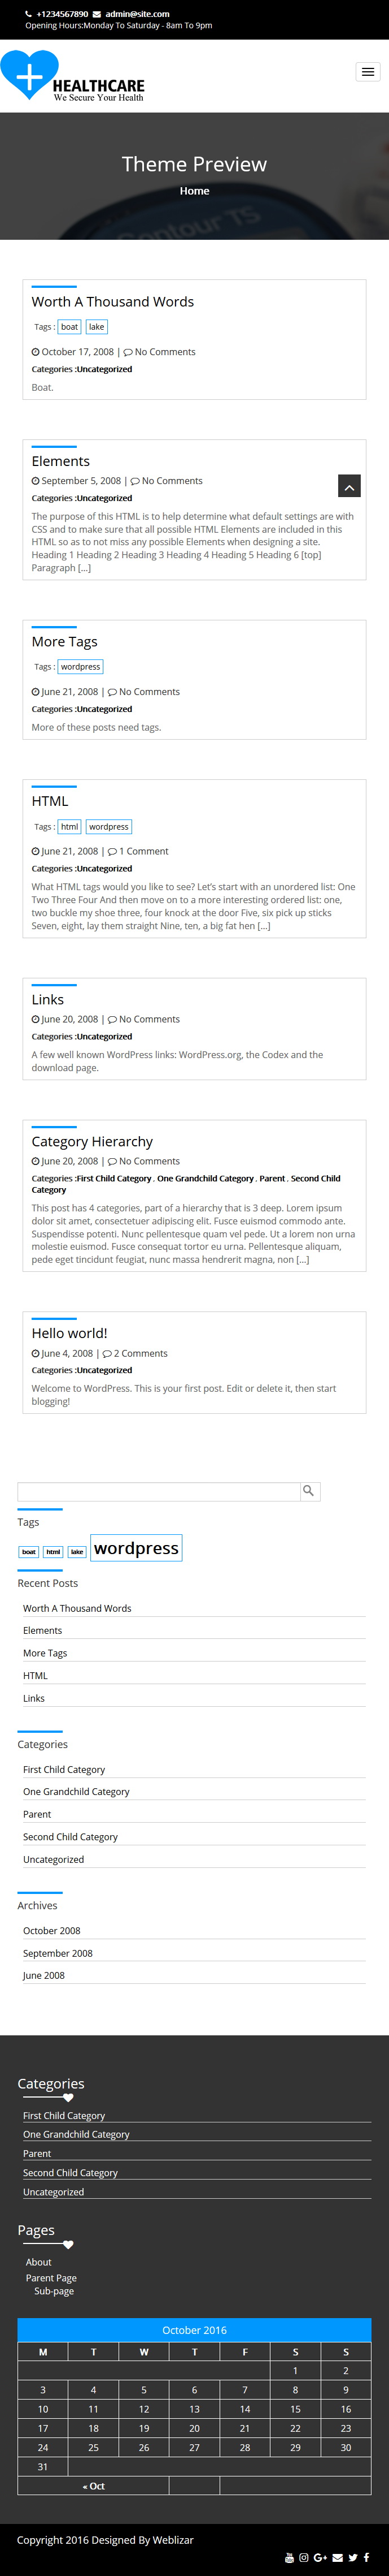This screenshot has height=2576, width=389.
Task: Open the YouTube footer icon
Action: click(x=289, y=2558)
